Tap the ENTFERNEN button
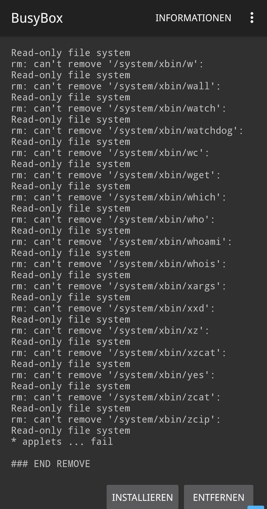The image size is (267, 509). point(218,497)
